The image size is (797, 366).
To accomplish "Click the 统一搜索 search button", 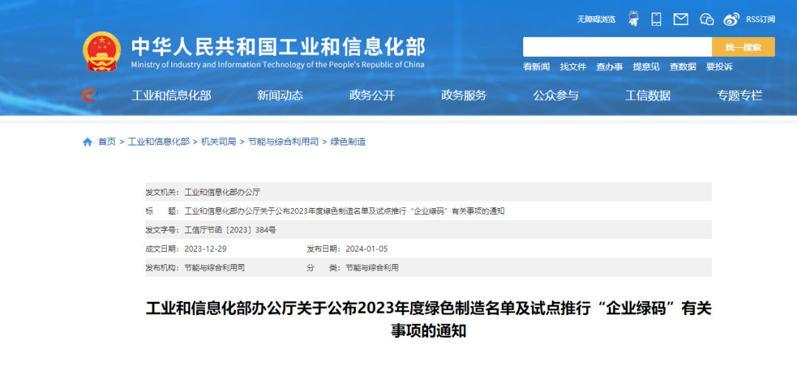I will (743, 46).
